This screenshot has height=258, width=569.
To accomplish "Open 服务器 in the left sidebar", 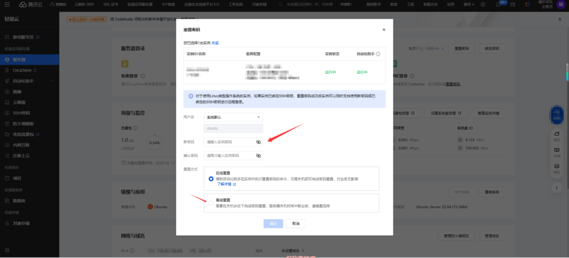I will tap(19, 59).
